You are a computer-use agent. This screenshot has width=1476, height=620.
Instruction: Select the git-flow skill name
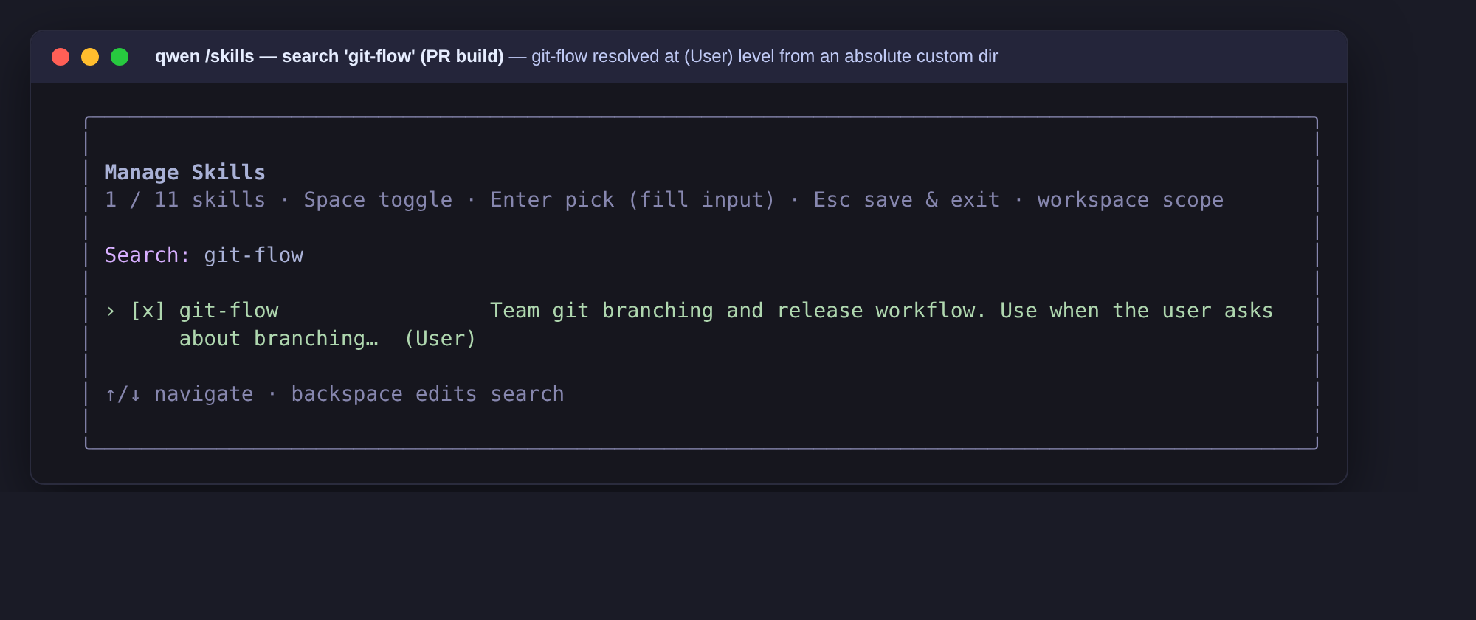click(x=229, y=311)
